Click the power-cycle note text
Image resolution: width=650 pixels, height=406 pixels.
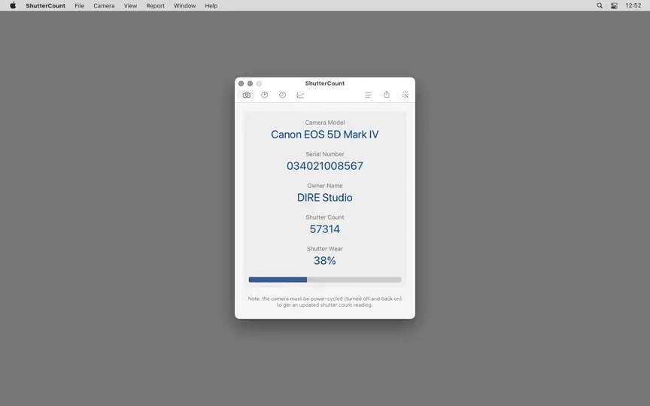pos(324,301)
